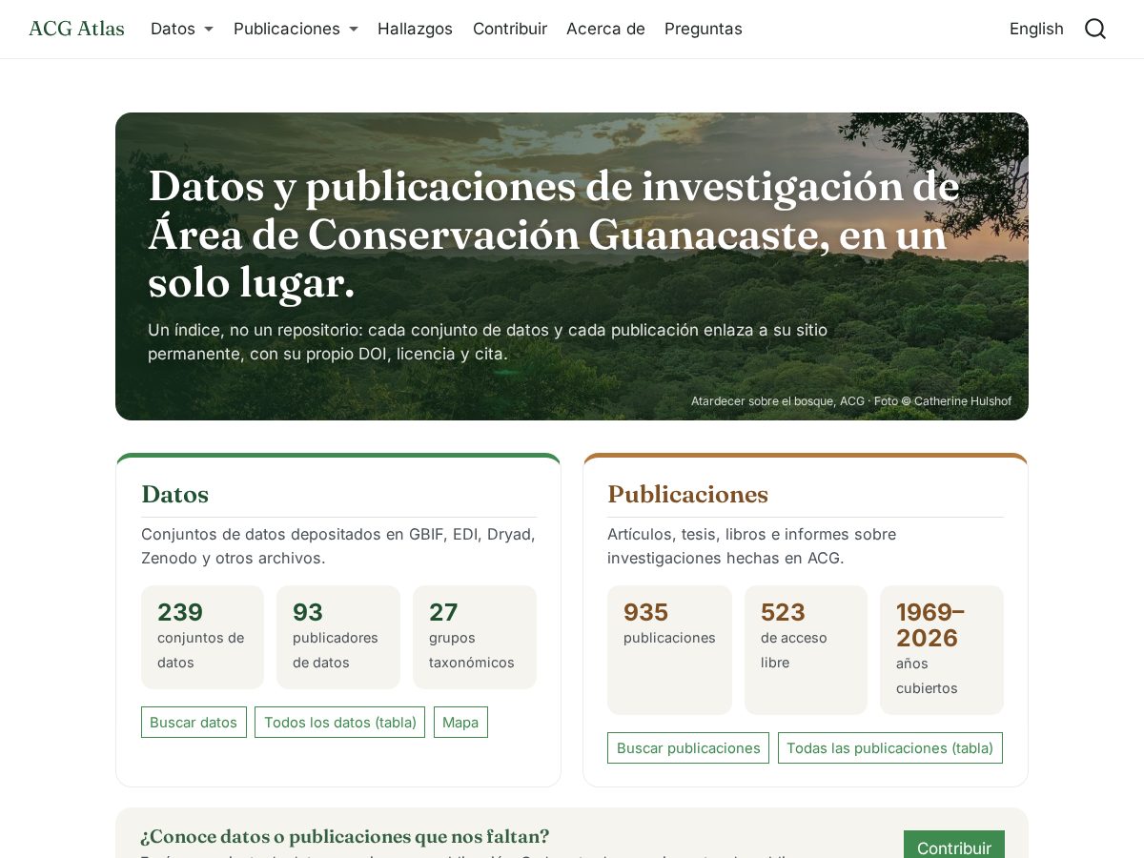Screen dimensions: 1144x858
Task: Click '¿Conoce datos o publicaciones que nos faltan?'
Action: 344,837
